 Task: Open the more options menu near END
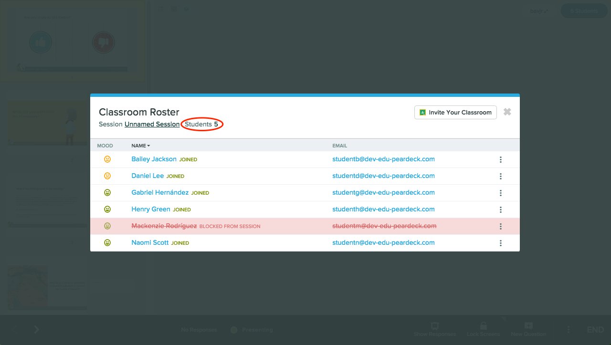click(568, 329)
